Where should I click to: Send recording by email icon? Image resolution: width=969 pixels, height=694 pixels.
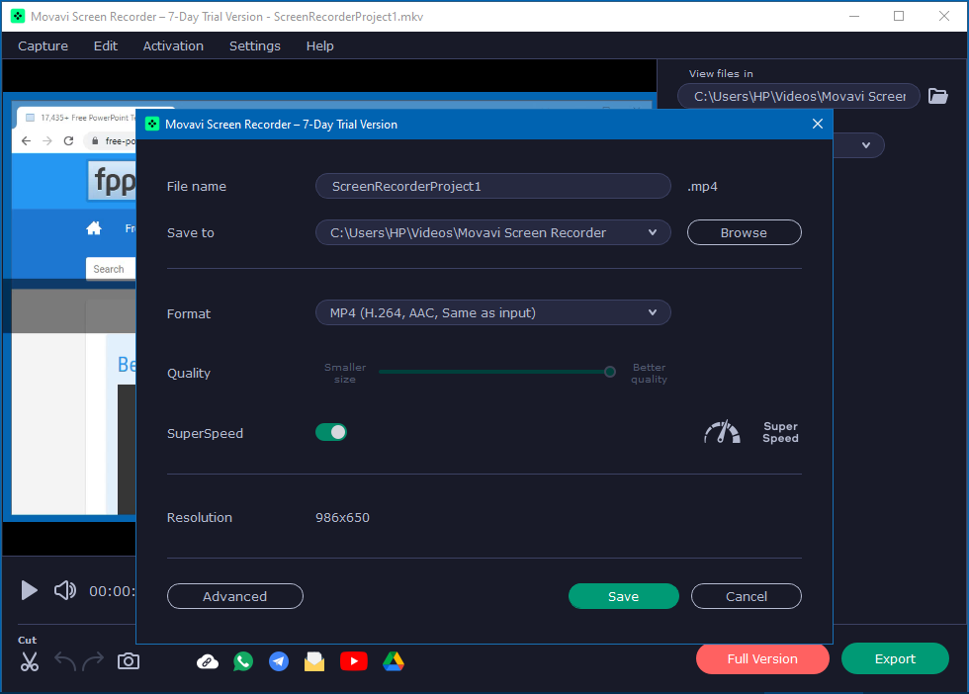[314, 661]
